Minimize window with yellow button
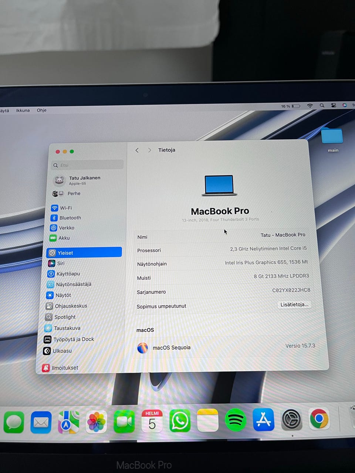Image resolution: width=355 pixels, height=473 pixels. 65,152
